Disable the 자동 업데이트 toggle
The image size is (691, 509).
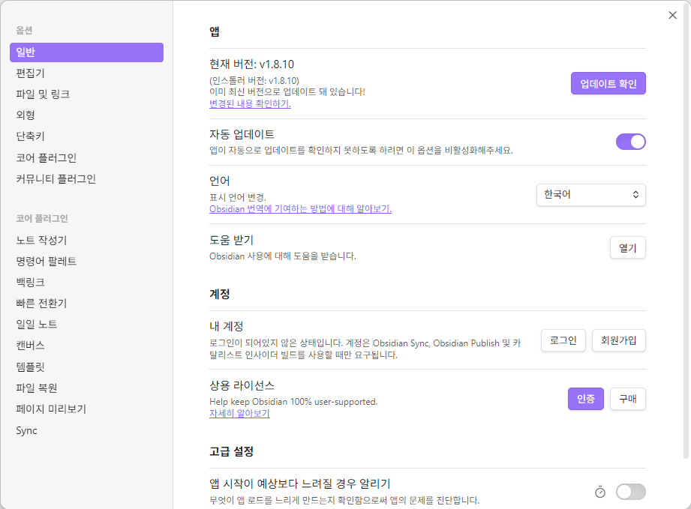click(x=630, y=141)
